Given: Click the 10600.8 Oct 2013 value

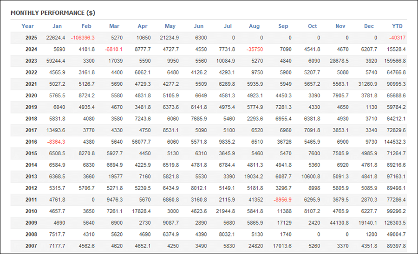Looking at the screenshot, I should 311,177.
